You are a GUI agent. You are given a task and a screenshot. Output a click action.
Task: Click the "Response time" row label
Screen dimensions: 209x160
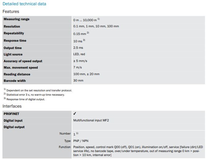click(15, 40)
